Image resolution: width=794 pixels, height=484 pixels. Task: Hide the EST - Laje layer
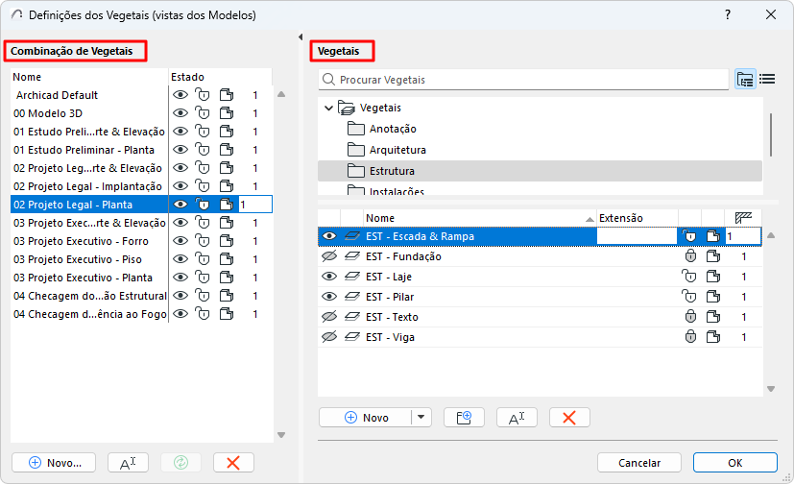pyautogui.click(x=329, y=277)
